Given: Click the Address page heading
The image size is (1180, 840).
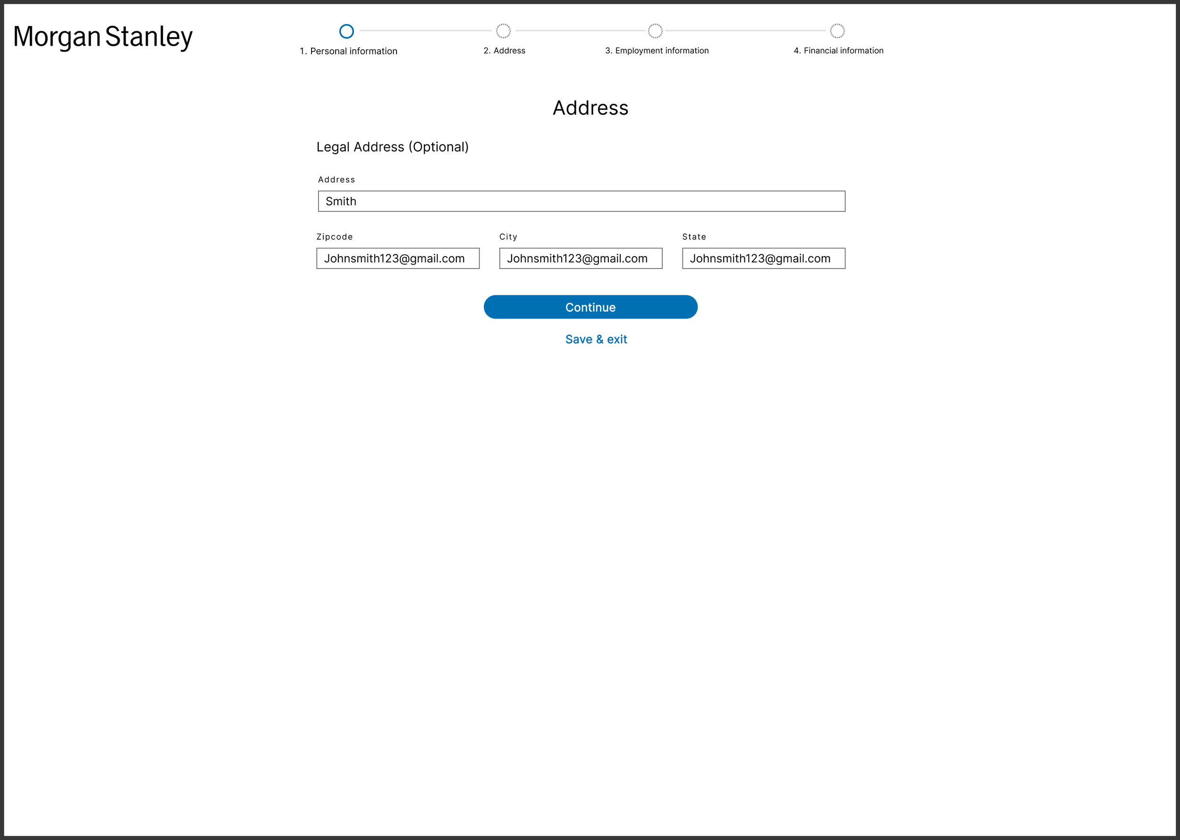Looking at the screenshot, I should [x=590, y=108].
